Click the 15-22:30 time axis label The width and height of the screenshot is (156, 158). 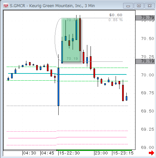[69, 153]
